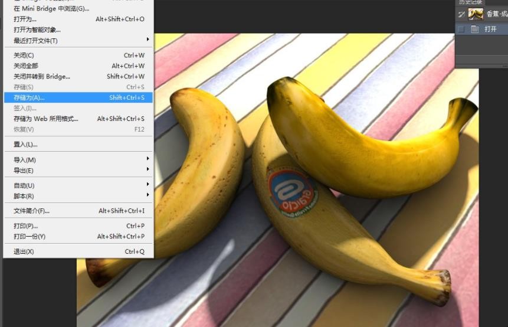Select 关闭全部 menu entry
This screenshot has width=508, height=327.
[78, 66]
